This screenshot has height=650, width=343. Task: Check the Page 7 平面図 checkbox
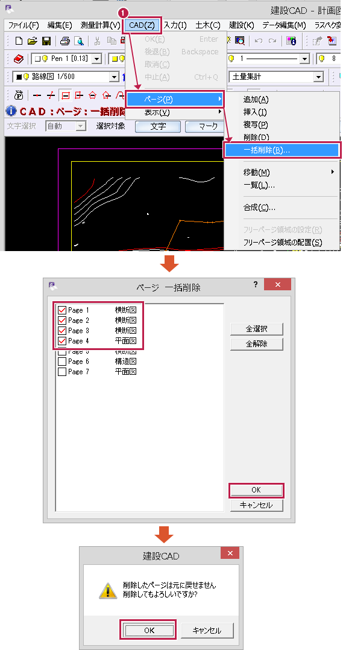[x=62, y=372]
